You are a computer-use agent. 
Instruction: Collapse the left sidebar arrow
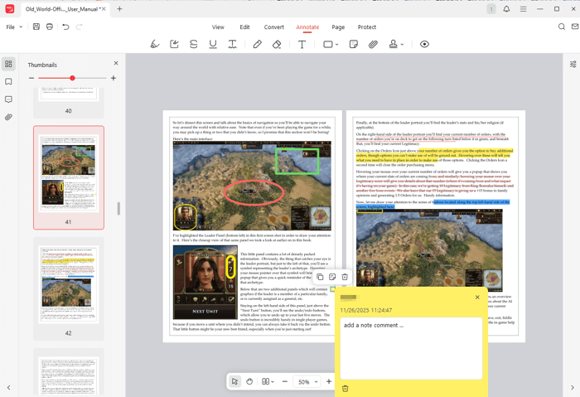(x=8, y=387)
